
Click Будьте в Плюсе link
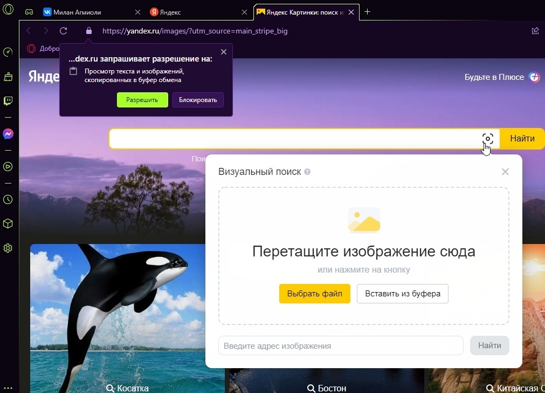[x=494, y=77]
